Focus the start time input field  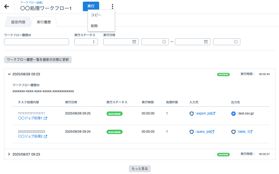[155, 42]
